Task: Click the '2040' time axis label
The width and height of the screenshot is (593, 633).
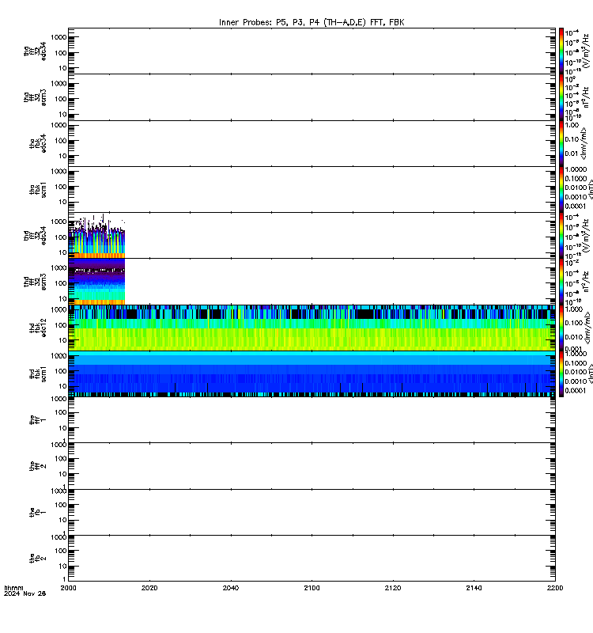Action: pyautogui.click(x=231, y=588)
